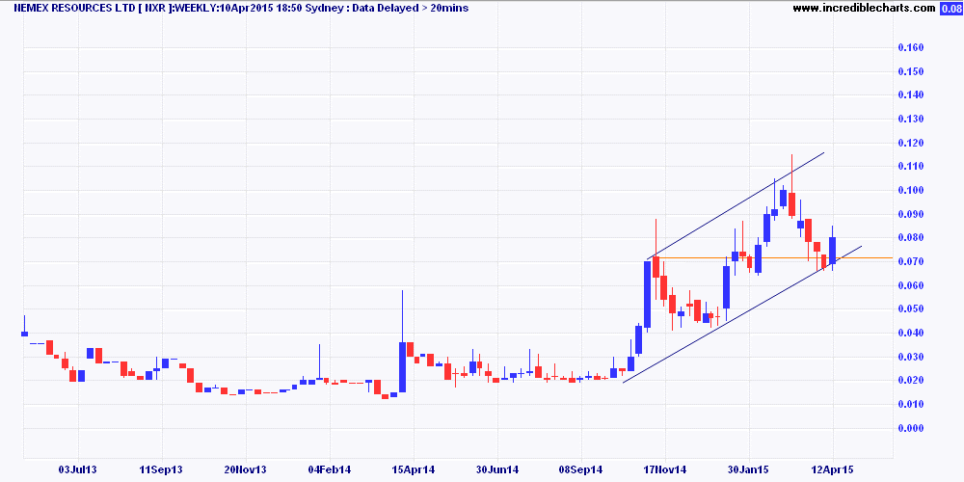Select the 0.080 price axis label
The image size is (964, 482).
912,238
